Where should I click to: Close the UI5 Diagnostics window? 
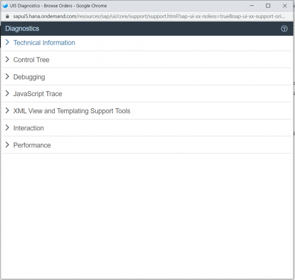coord(284,6)
